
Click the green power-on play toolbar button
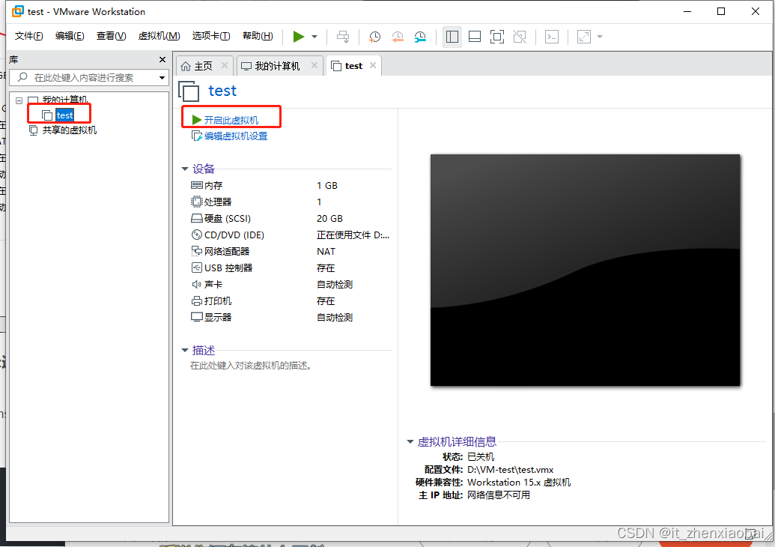[299, 37]
